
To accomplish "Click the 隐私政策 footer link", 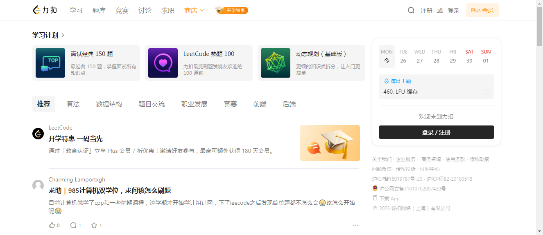I will pos(479,159).
